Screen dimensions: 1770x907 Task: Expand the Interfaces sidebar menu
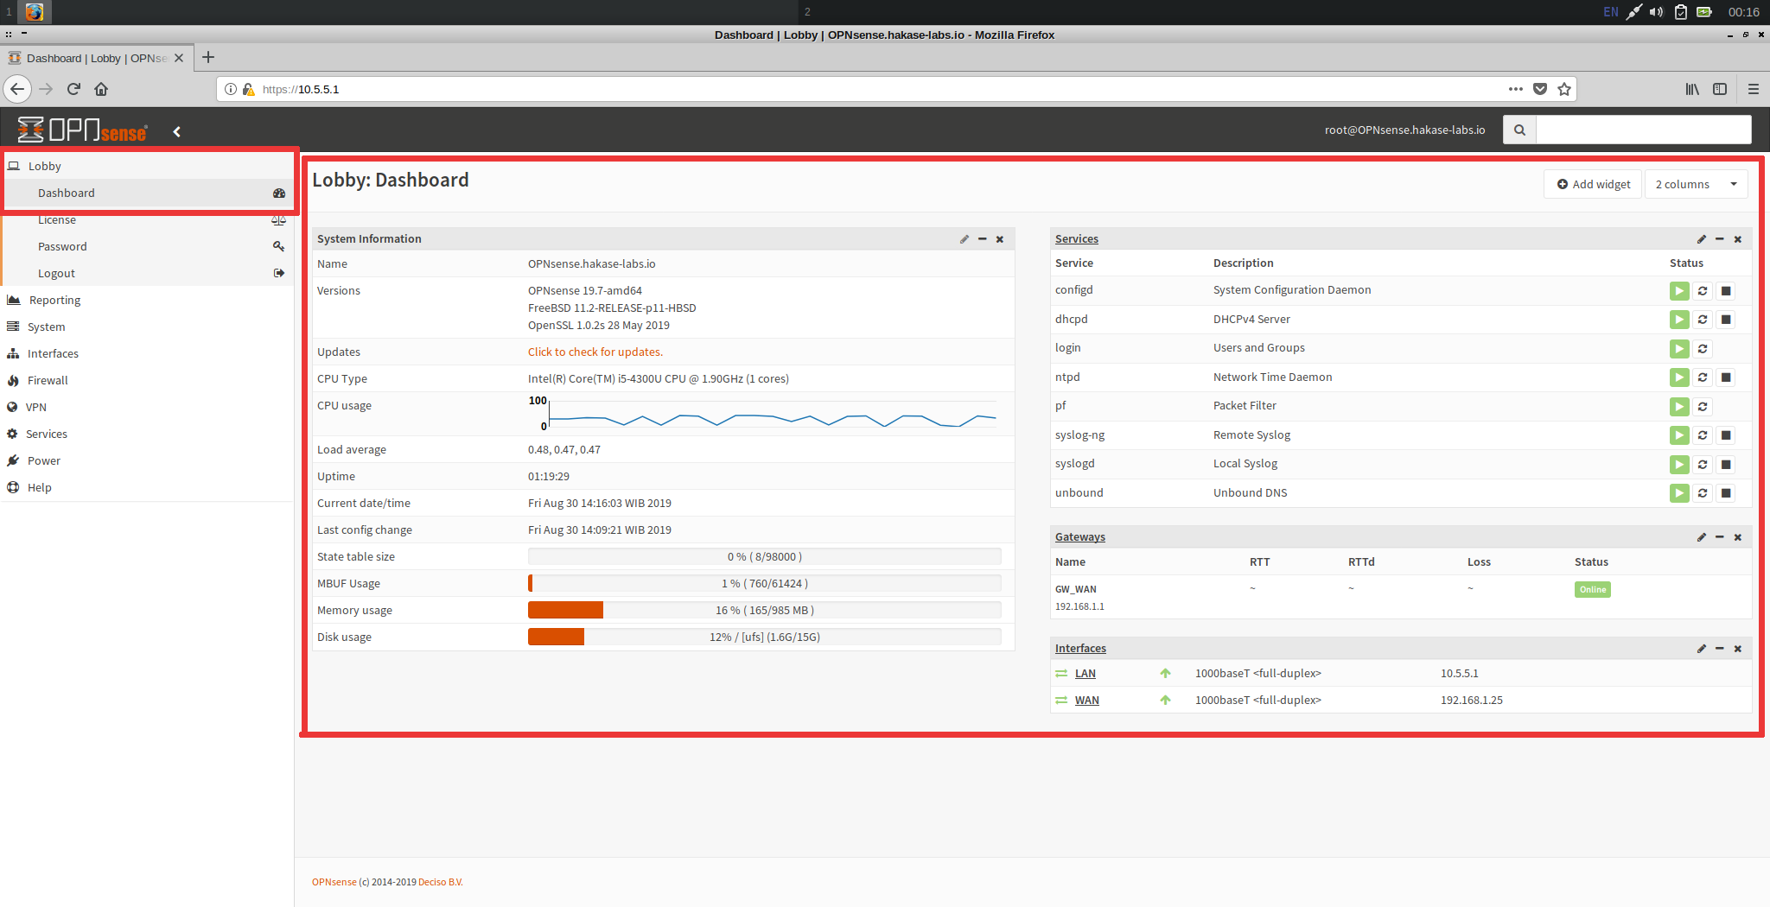pos(147,353)
